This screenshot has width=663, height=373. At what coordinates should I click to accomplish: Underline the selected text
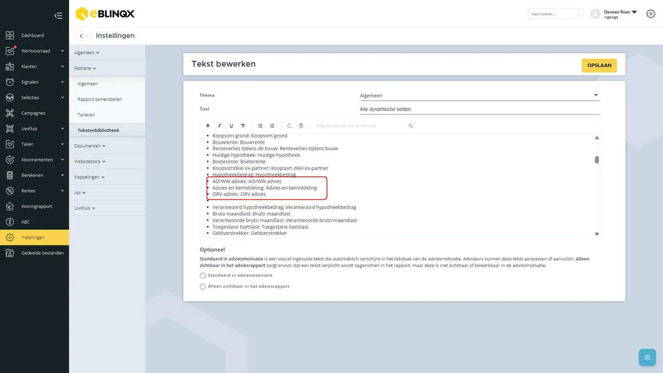tap(231, 126)
